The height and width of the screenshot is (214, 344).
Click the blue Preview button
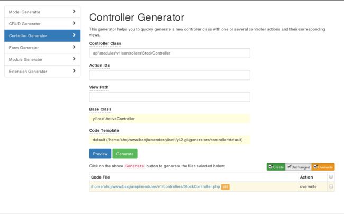[x=100, y=154]
